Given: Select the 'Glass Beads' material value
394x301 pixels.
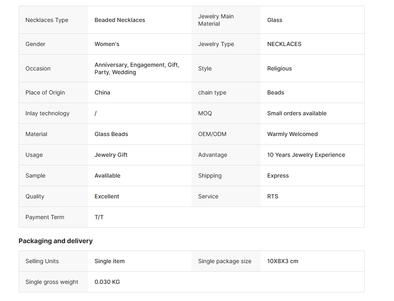Looking at the screenshot, I should [x=111, y=134].
